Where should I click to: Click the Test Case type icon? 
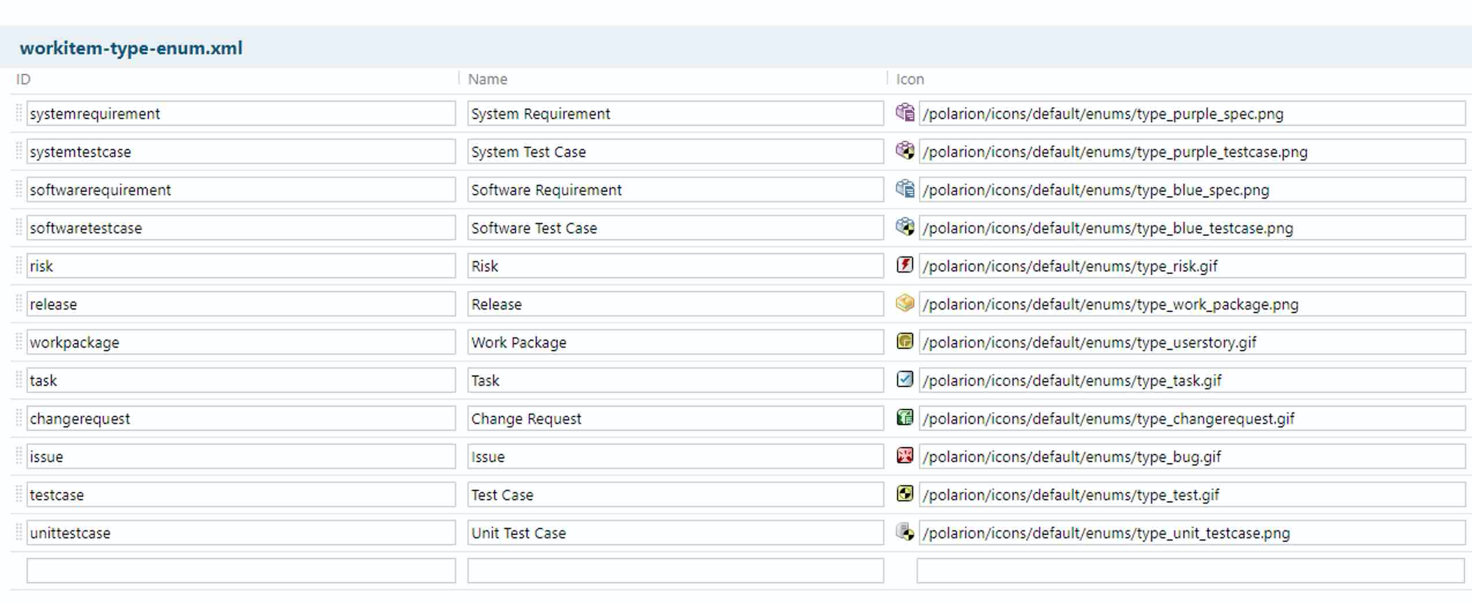tap(905, 494)
